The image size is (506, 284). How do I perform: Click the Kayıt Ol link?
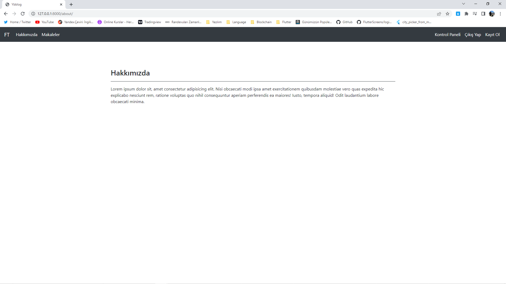(x=492, y=34)
